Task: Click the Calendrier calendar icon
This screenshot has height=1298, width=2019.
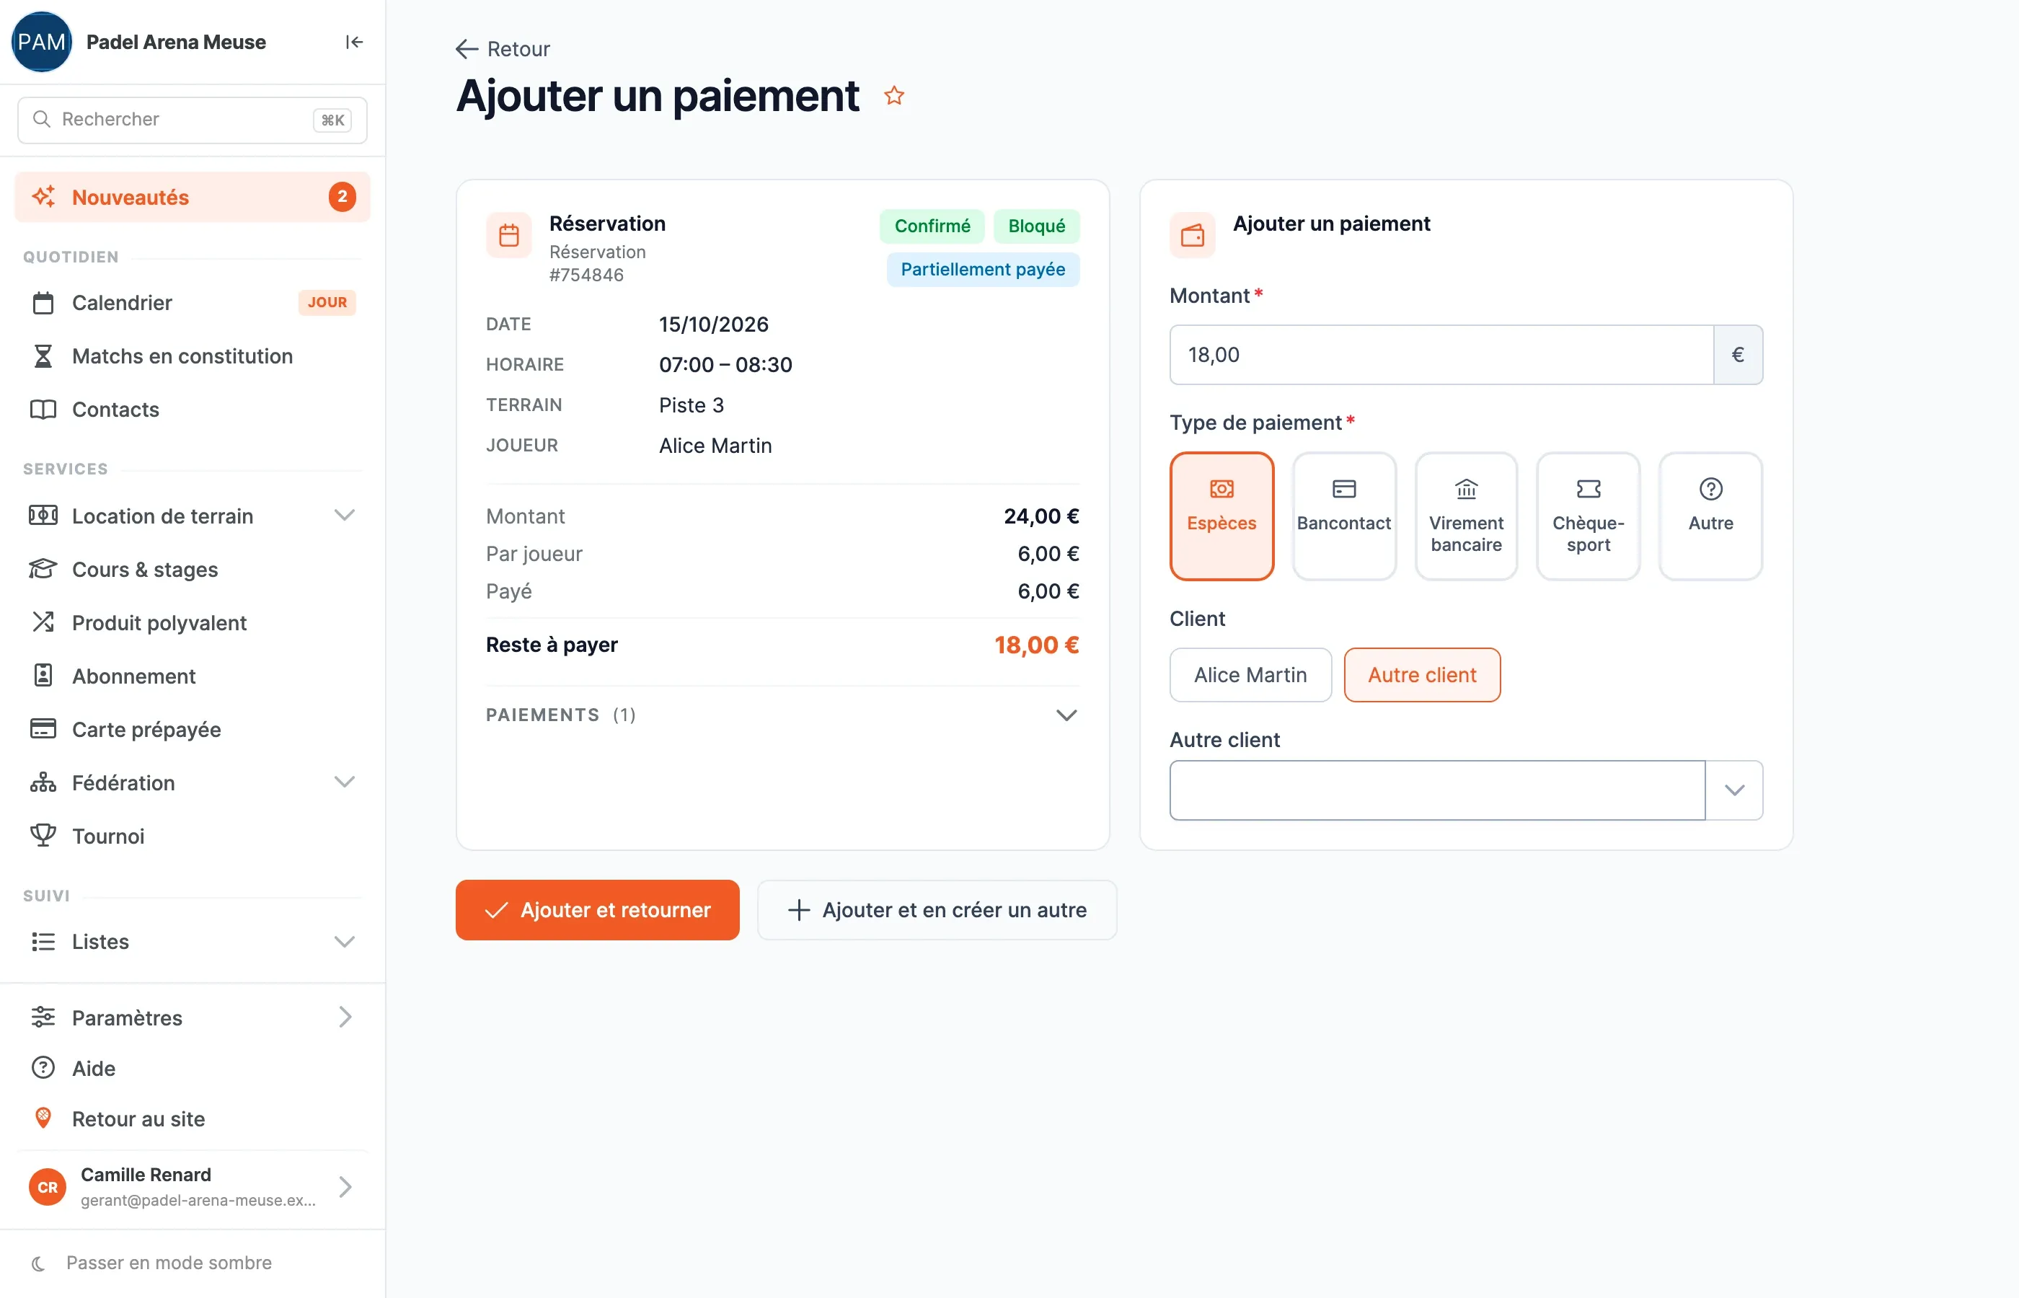Action: [43, 303]
